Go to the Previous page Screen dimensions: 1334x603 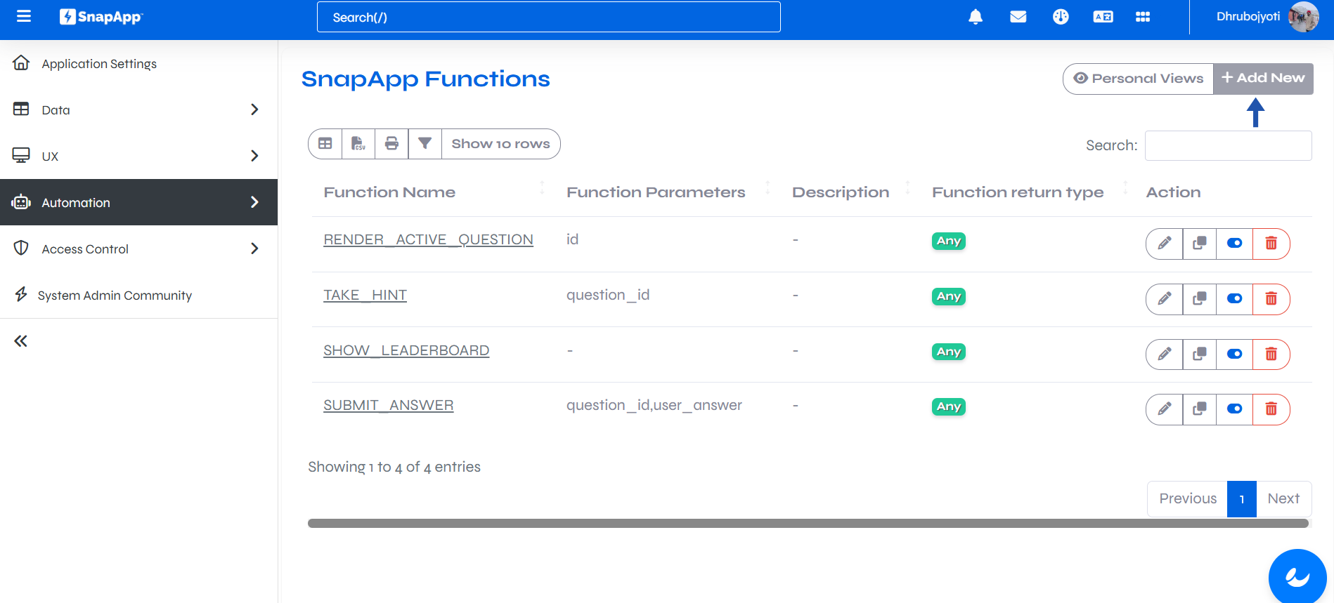click(x=1188, y=498)
